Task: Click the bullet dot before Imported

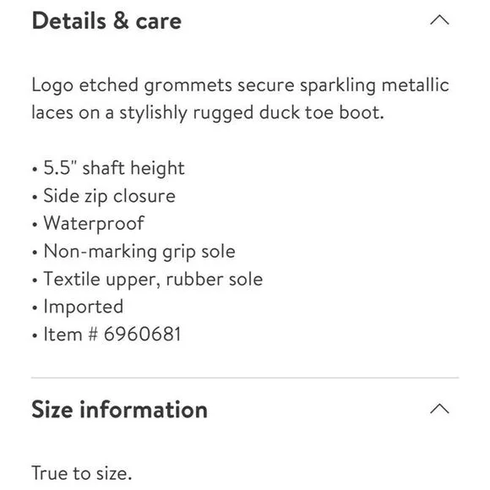Action: tap(35, 308)
